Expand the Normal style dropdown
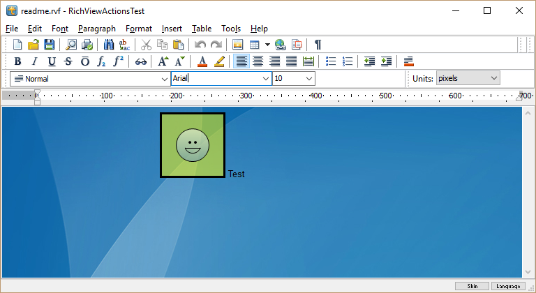536x293 pixels. (x=164, y=79)
